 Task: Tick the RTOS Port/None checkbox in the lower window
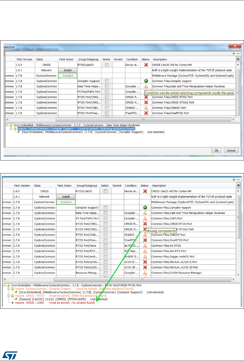(105, 246)
